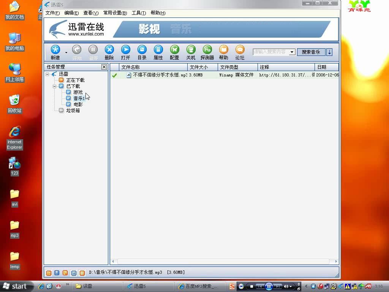The image size is (389, 292).
Task: Open the 新建 button dropdown arrow
Action: pyautogui.click(x=66, y=52)
